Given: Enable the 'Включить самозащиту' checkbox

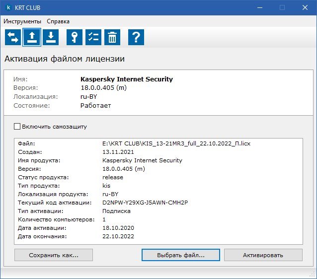Looking at the screenshot, I should [17, 127].
